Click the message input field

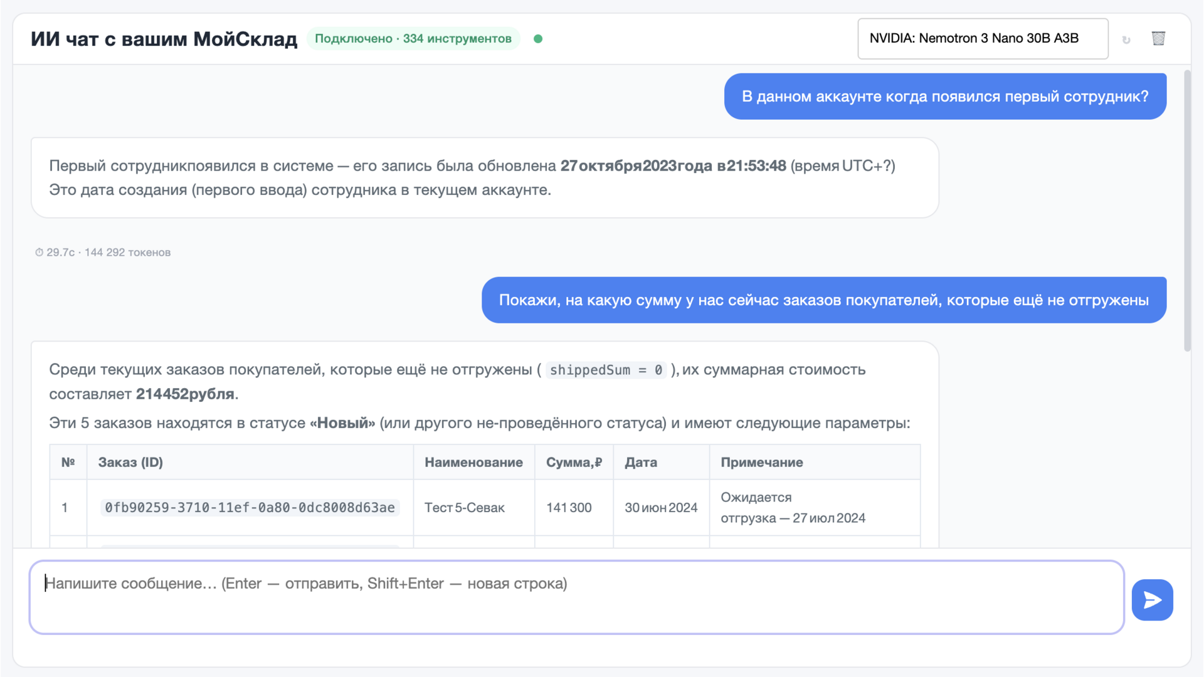tap(576, 597)
